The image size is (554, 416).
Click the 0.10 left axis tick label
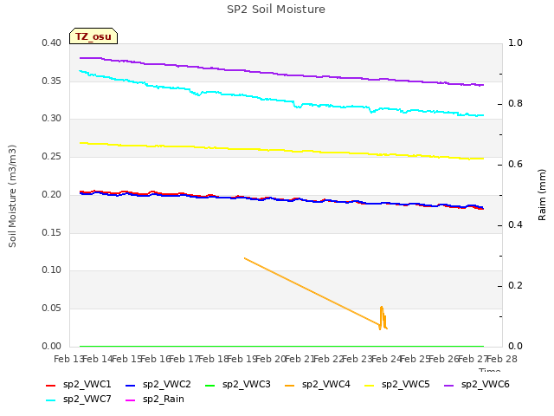coord(52,270)
